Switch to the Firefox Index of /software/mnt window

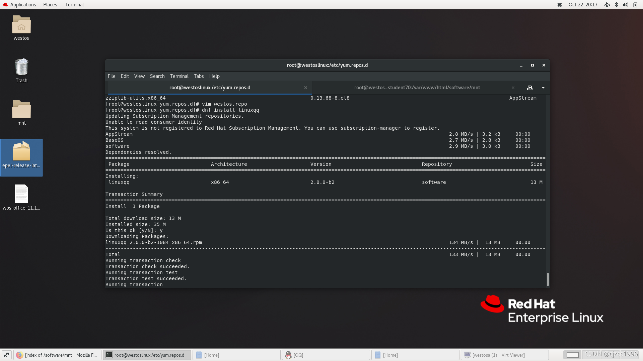pyautogui.click(x=57, y=355)
